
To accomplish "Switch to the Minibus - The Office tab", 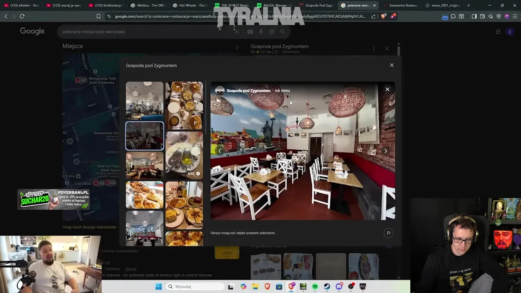I will pyautogui.click(x=148, y=5).
